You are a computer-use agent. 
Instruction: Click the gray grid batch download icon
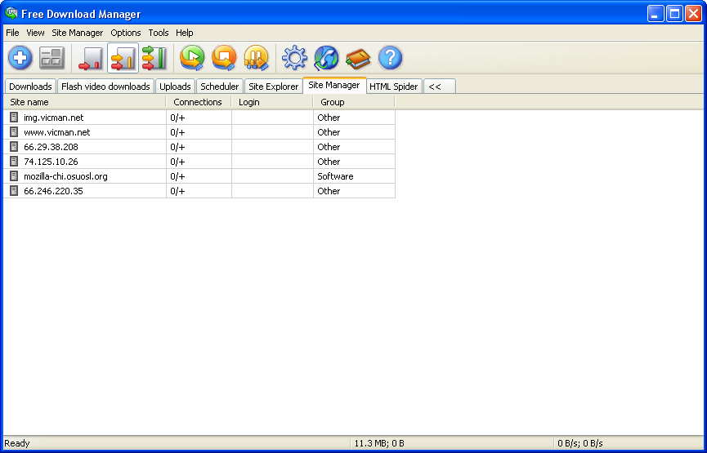coord(51,58)
